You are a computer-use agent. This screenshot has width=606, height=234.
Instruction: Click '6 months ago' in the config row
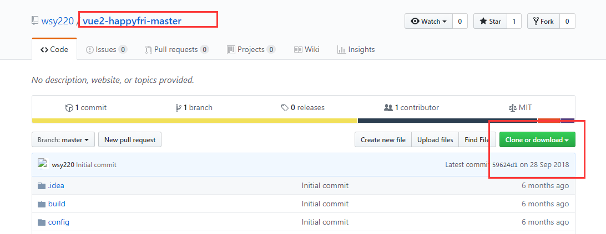coord(545,222)
